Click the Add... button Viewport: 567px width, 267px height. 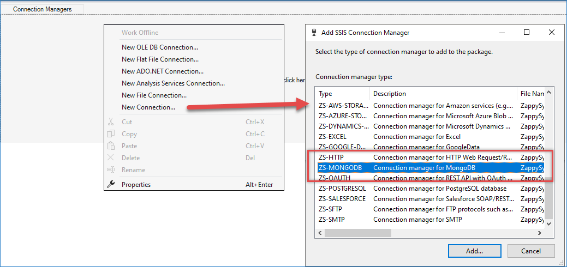point(474,251)
